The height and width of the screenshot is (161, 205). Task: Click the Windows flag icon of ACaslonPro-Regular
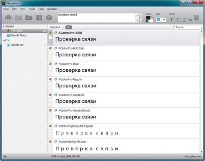click(x=50, y=79)
